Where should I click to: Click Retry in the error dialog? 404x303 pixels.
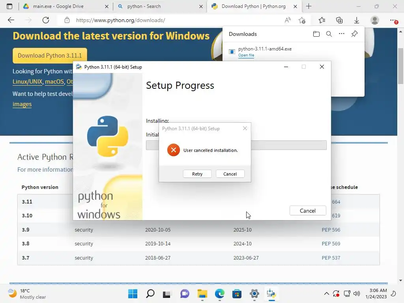(x=197, y=174)
